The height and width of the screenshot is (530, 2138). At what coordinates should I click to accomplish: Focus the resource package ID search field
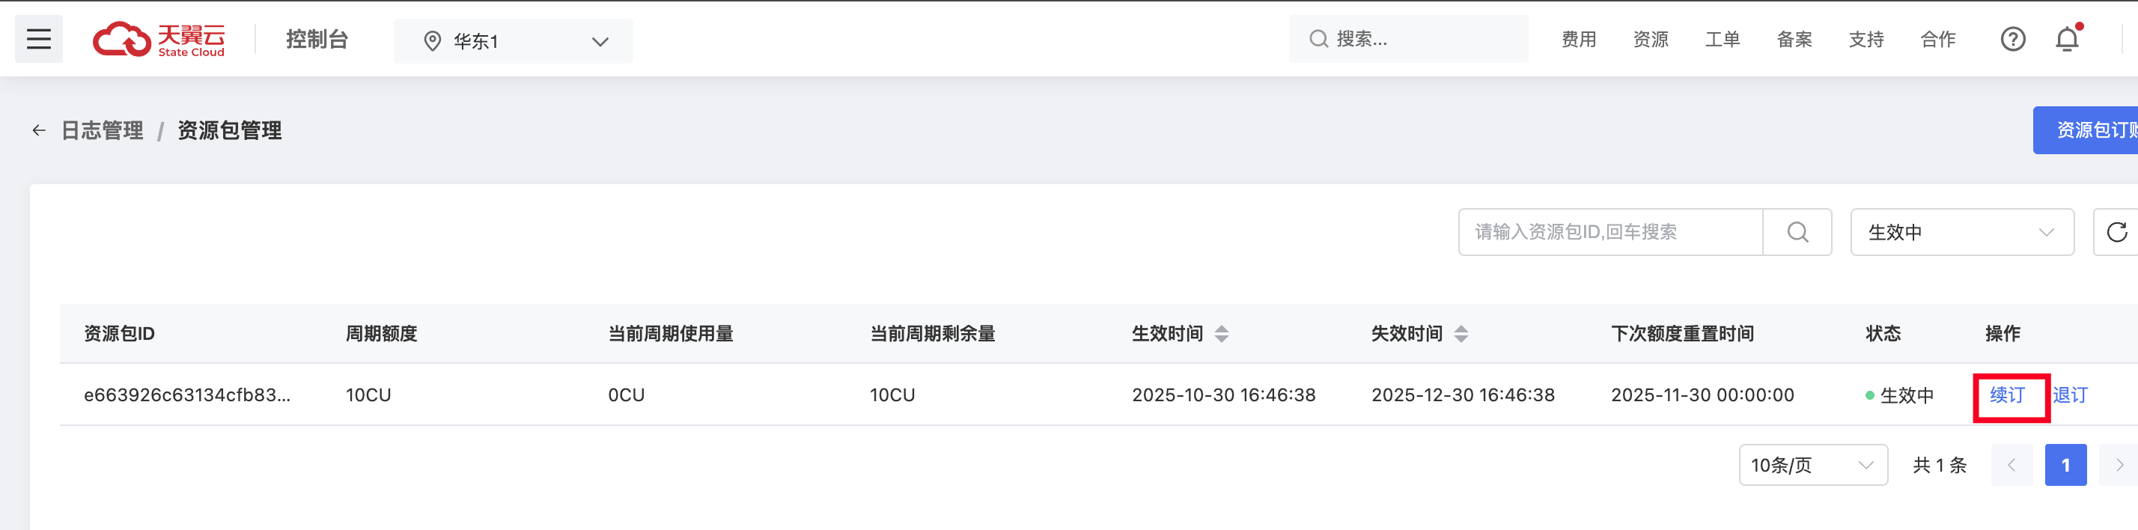(x=1610, y=232)
